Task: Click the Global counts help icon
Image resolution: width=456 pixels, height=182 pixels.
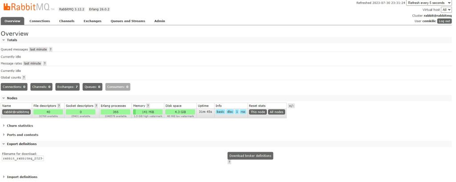Action: [24, 77]
